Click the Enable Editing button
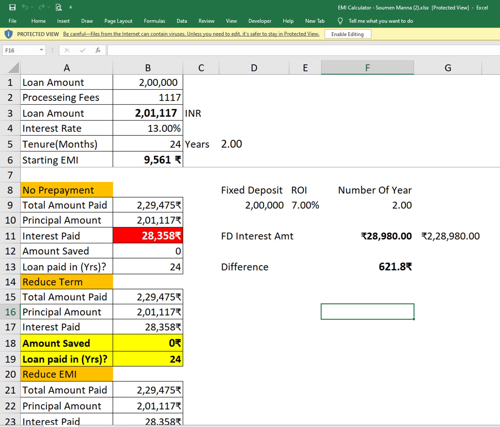 coord(347,34)
